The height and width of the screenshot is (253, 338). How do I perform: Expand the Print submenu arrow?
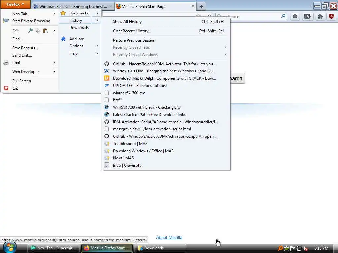tap(54, 62)
